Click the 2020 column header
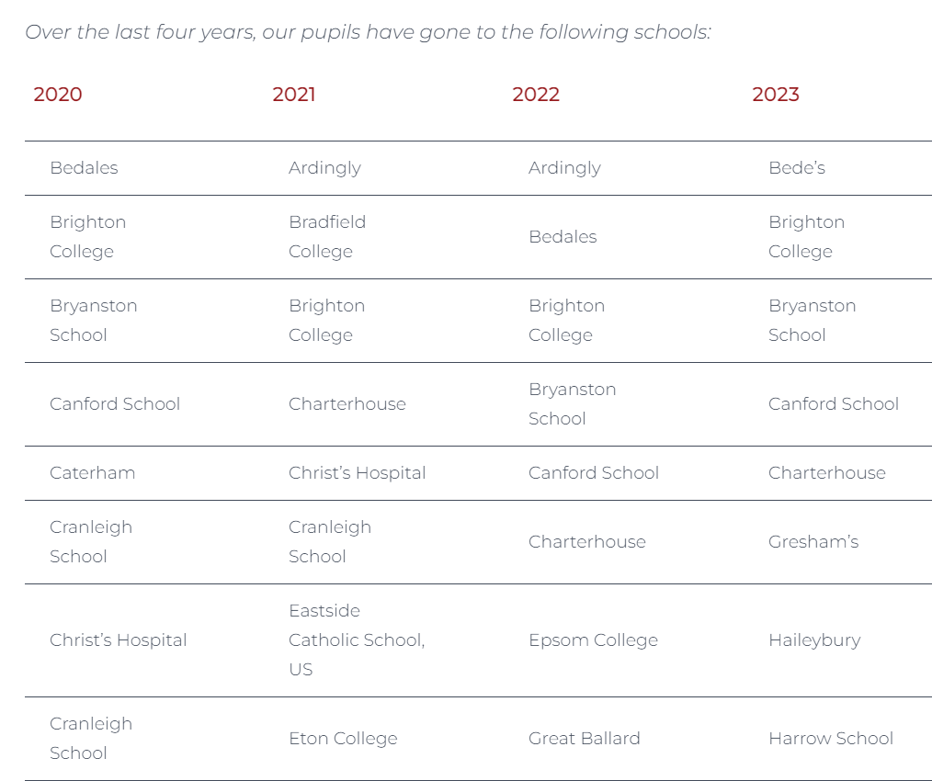This screenshot has height=781, width=932. click(x=58, y=95)
